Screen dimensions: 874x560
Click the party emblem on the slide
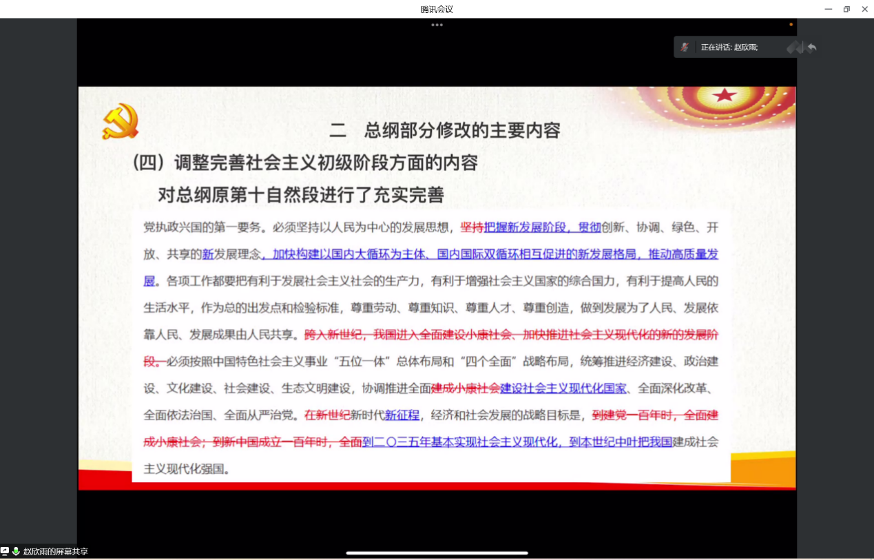point(121,122)
